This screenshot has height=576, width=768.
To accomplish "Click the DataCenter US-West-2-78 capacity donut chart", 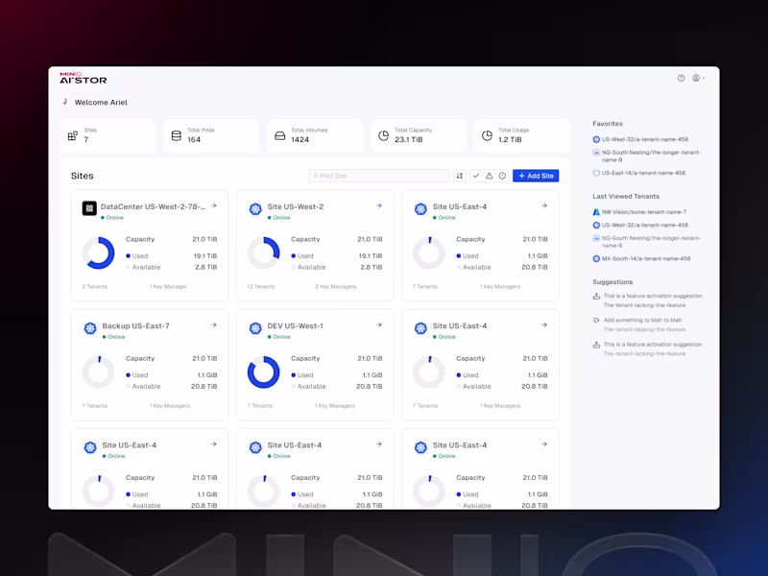I will (x=99, y=253).
